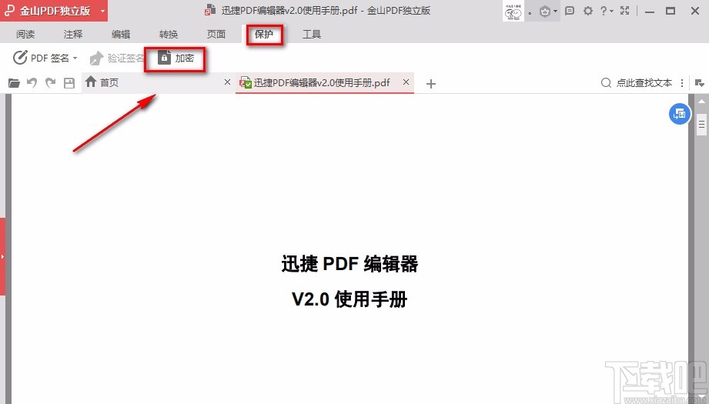Click the 验证签名 verify signature button

[x=116, y=58]
